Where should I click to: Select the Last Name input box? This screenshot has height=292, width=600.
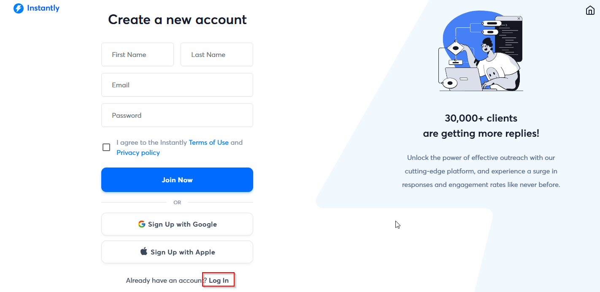[x=217, y=54]
